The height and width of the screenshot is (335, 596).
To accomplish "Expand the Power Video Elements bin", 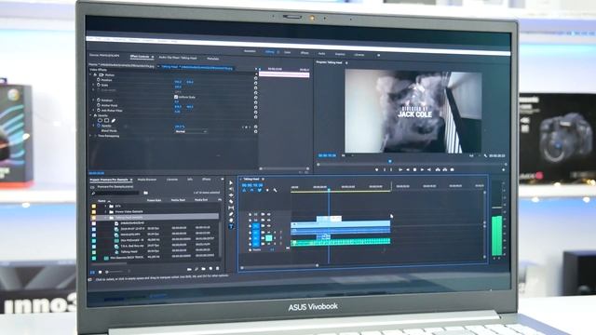I will tap(105, 211).
